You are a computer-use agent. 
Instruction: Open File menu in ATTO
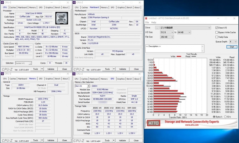click(x=147, y=22)
